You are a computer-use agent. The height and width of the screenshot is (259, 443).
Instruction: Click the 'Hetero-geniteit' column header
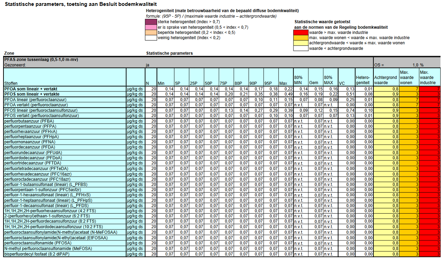tap(364, 77)
